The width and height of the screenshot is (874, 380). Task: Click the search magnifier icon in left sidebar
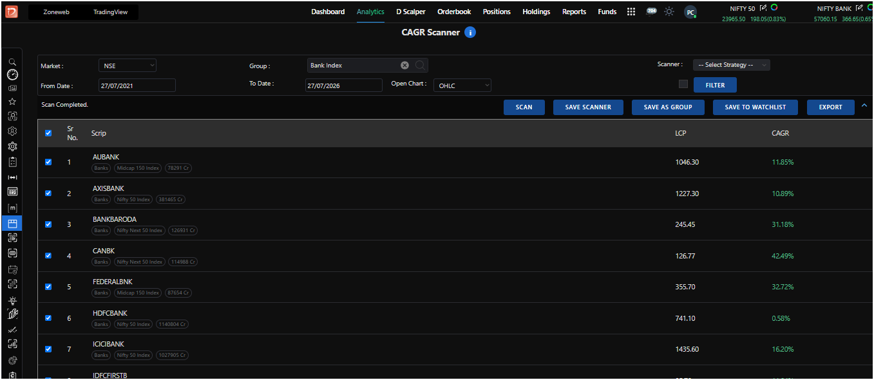pyautogui.click(x=12, y=62)
